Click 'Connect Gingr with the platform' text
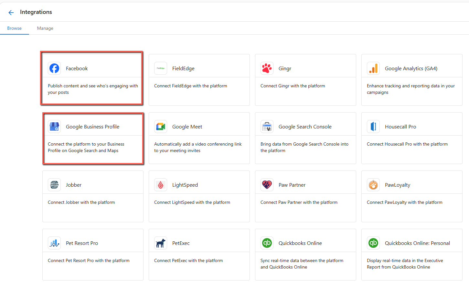The image size is (469, 286). pos(293,86)
